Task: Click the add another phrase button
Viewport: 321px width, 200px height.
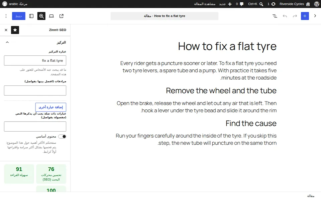Action: (51, 107)
